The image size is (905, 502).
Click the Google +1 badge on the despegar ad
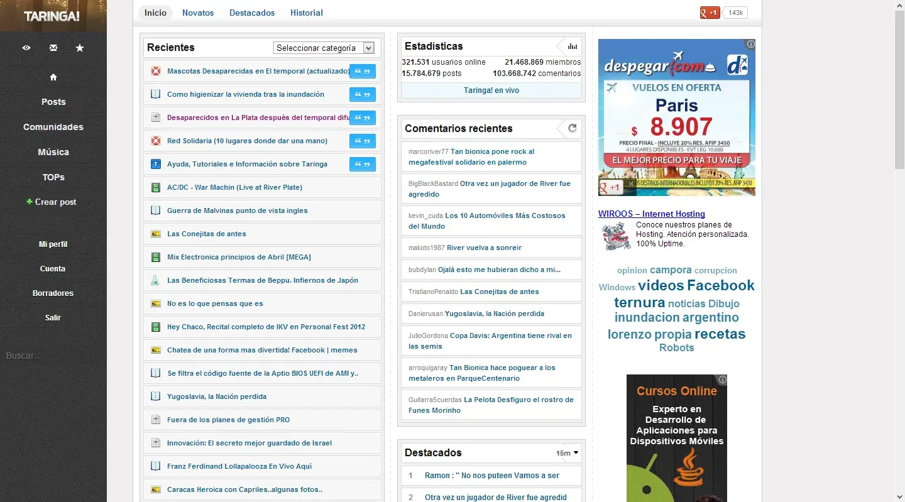click(610, 187)
